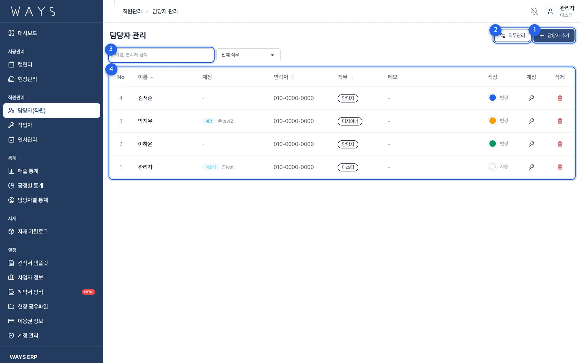581x363 pixels.
Task: Click key icon for 관리자 row
Action: click(531, 167)
